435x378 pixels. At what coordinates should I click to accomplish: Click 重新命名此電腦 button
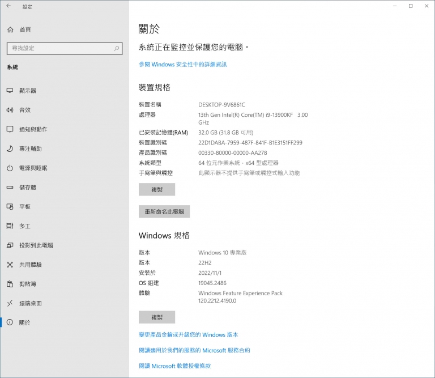(x=164, y=212)
